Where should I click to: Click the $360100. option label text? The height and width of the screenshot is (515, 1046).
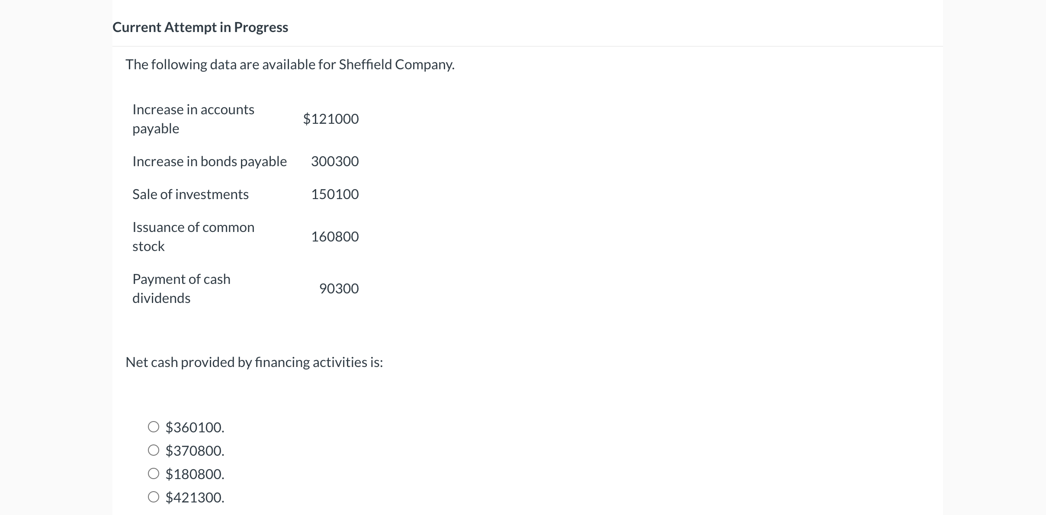(x=195, y=428)
